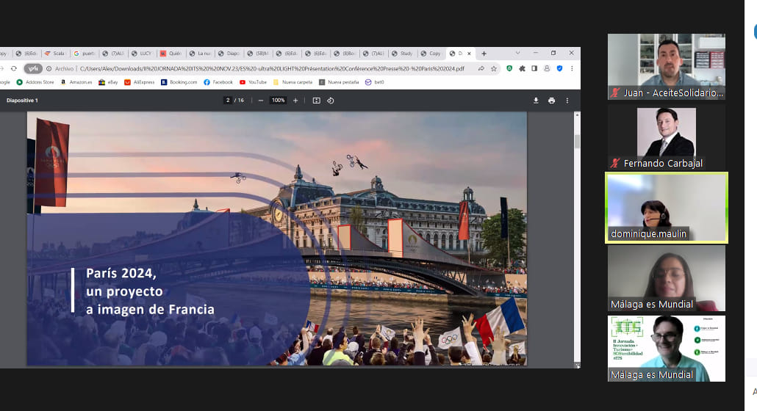Select Juan - AceiteSolidario video tile
Viewport: 757px width, 411px height.
[667, 67]
